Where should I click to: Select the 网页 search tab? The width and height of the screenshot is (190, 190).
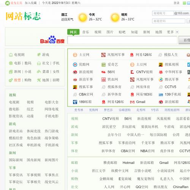click(73, 32)
